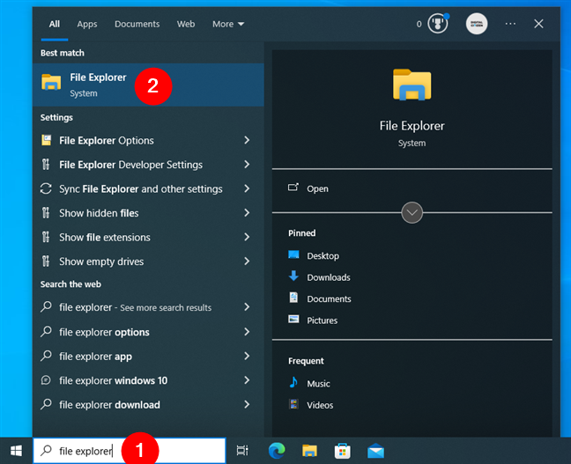Open Microsoft Store from taskbar
Screen dimensions: 571x464
[342, 451]
